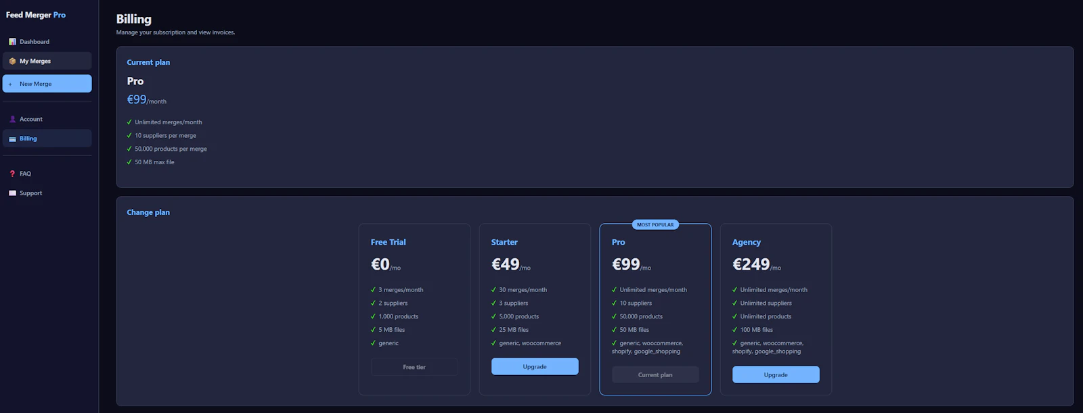Click the Agency plan title
Screen dimensions: 1083x413
[x=747, y=242]
